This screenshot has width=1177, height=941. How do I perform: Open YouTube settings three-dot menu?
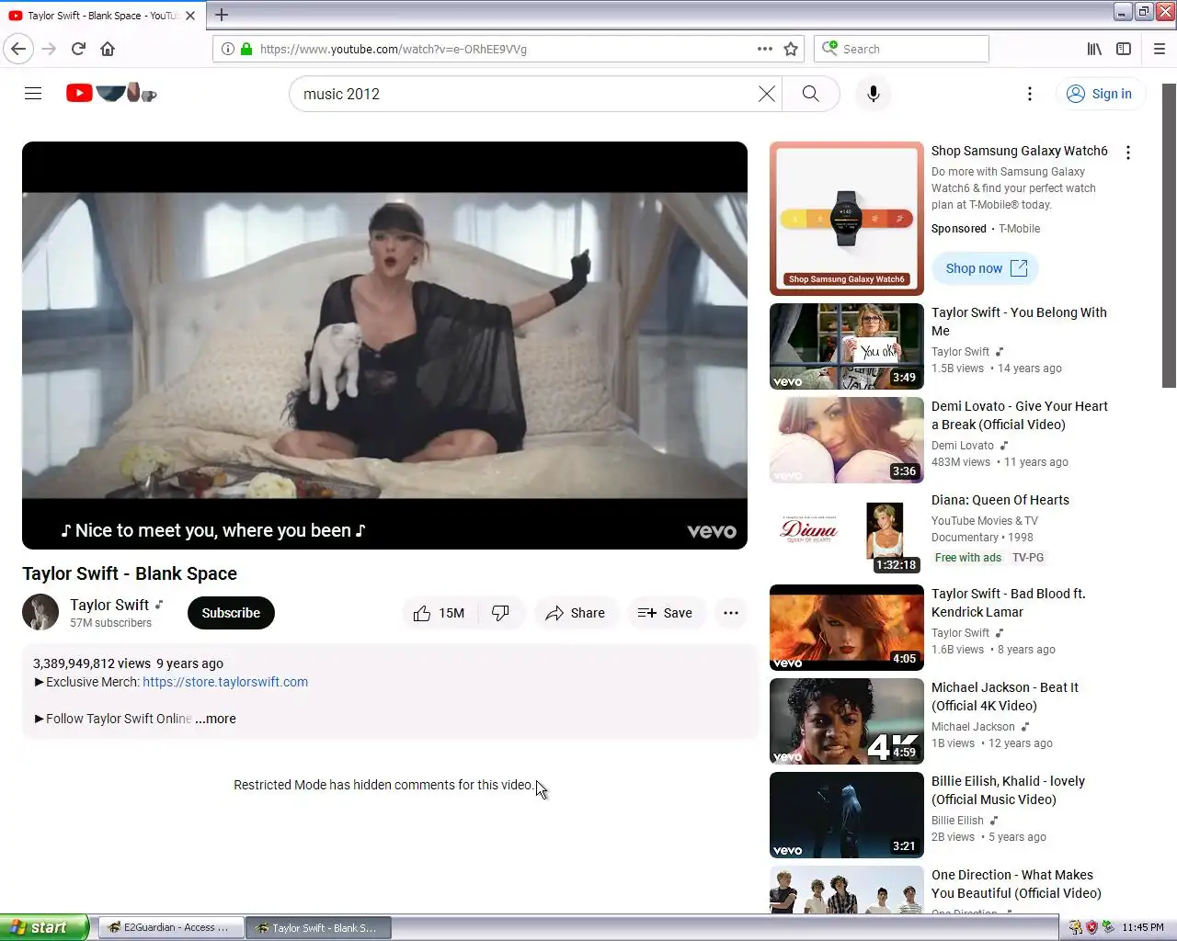[1030, 94]
